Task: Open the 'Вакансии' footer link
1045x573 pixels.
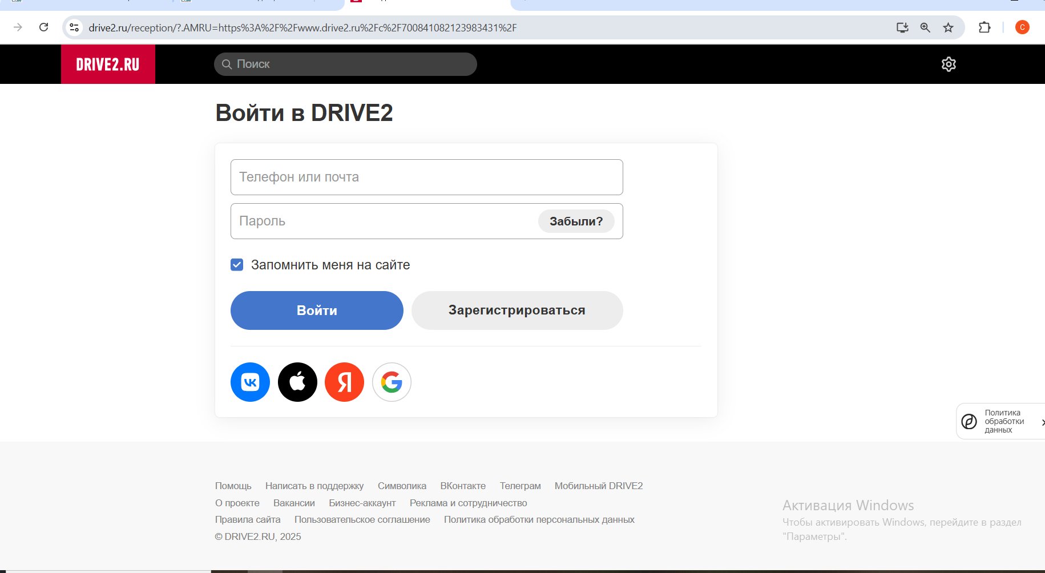Action: click(x=294, y=503)
